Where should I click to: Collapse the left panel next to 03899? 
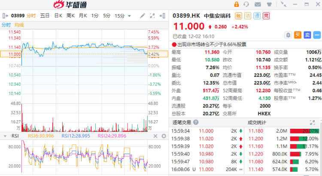click(x=5, y=15)
